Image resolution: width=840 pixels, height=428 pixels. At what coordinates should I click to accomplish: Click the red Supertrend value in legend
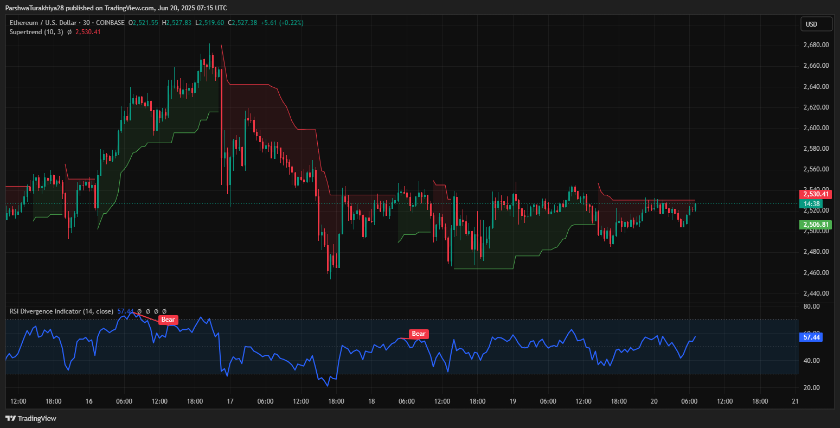(x=88, y=32)
